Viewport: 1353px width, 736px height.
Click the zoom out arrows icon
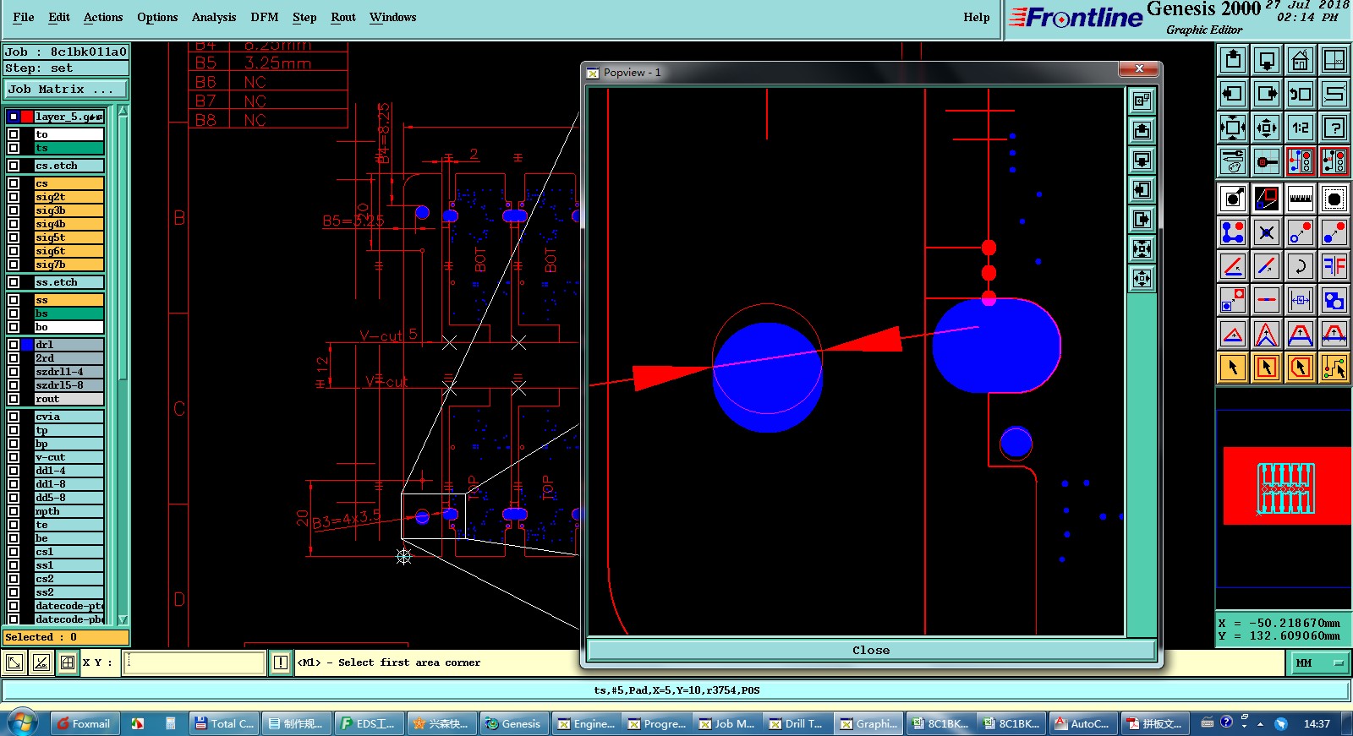tap(1233, 128)
